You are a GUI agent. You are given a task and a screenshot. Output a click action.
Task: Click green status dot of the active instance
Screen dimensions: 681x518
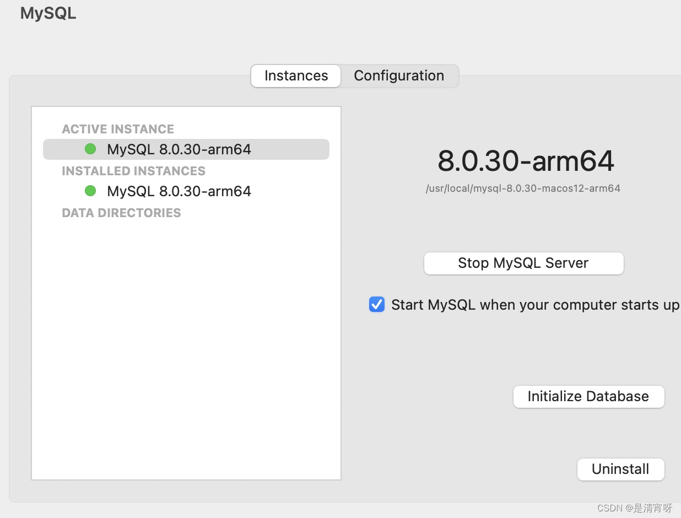(90, 149)
